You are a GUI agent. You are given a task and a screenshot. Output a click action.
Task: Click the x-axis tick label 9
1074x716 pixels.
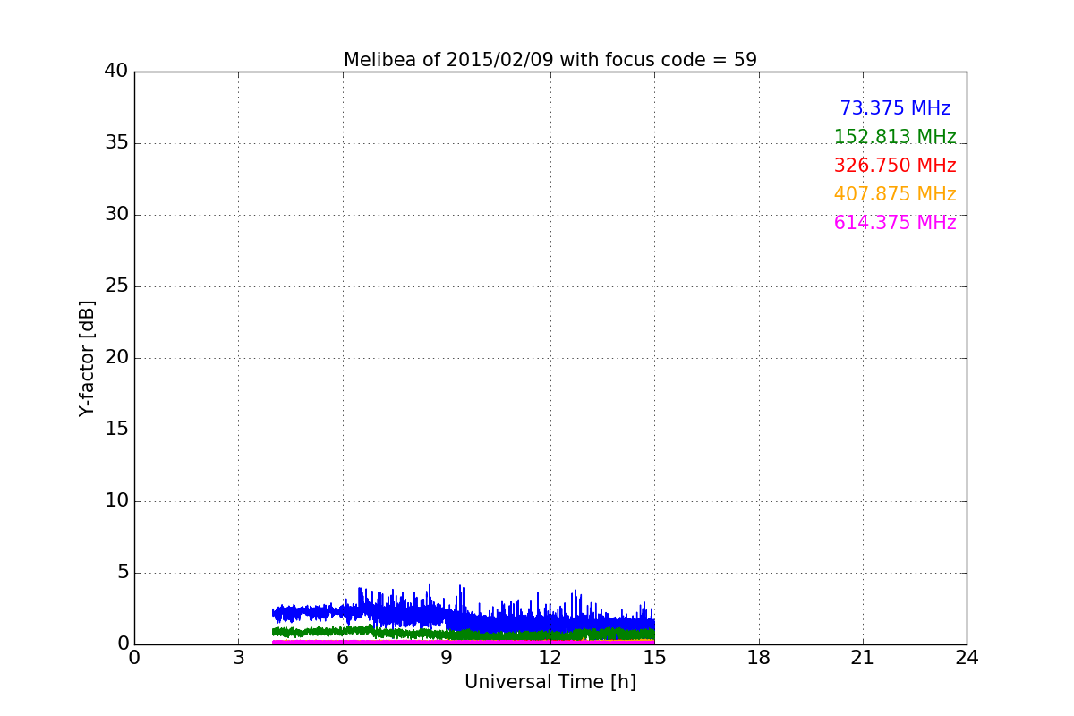click(x=447, y=658)
